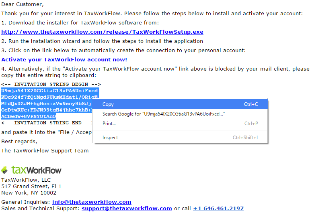Click the last highlighted line ACBwdW+8VPNYOtAcO
The height and width of the screenshot is (213, 312).
tap(29, 116)
